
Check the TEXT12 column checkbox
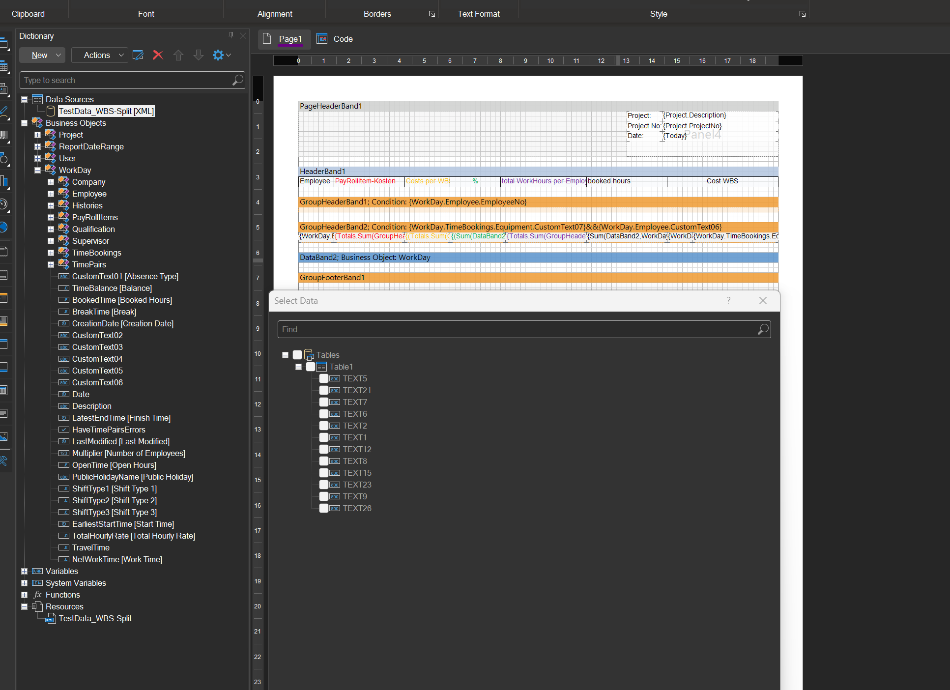[x=324, y=449]
